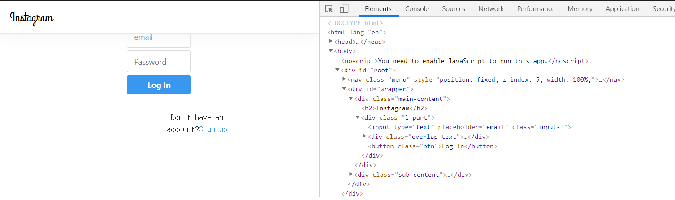Collapse the main-content div node
The image size is (675, 200).
351,98
